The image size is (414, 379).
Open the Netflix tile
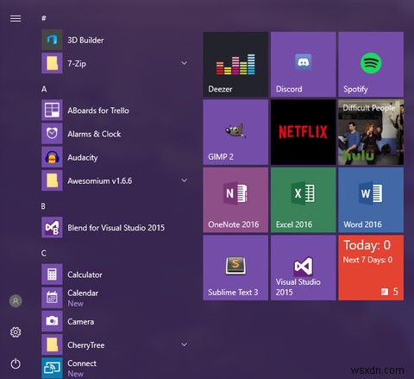(x=303, y=132)
